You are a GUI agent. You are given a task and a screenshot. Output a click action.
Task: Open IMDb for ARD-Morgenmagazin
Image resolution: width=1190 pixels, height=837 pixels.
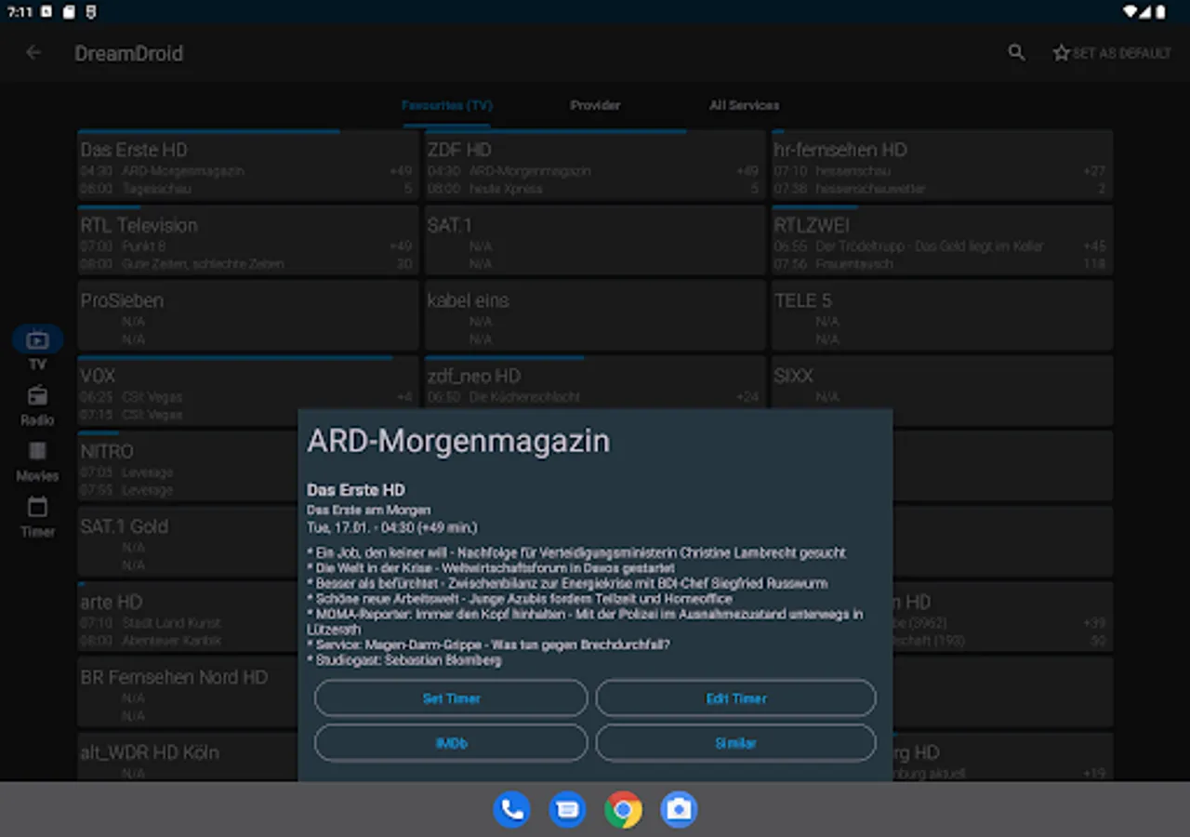tap(451, 743)
